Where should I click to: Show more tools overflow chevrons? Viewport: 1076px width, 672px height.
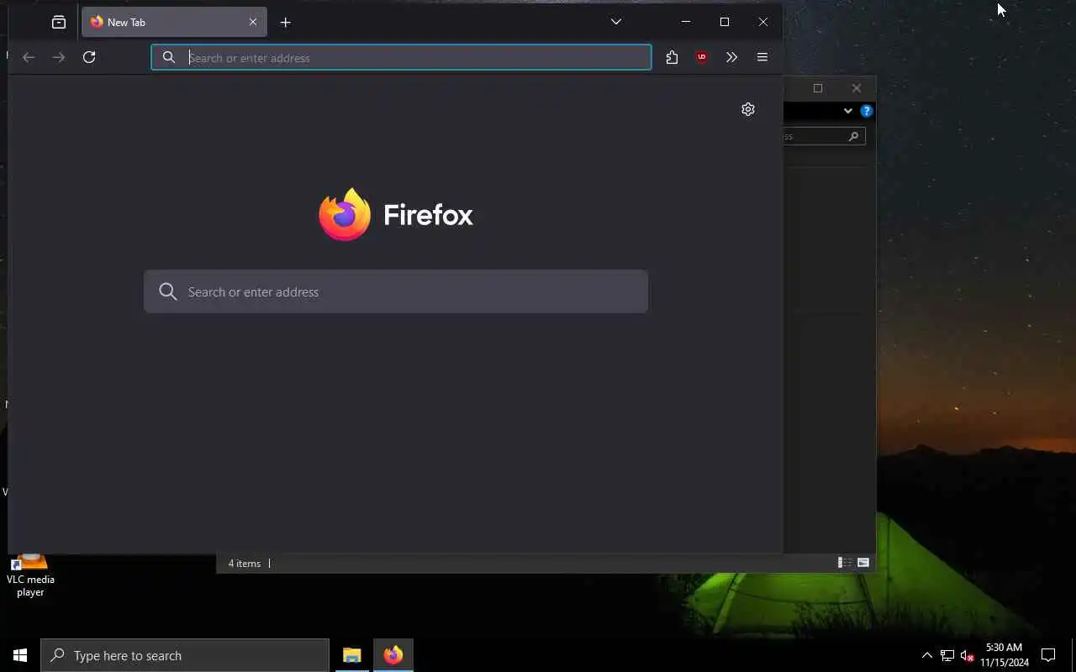(x=731, y=57)
